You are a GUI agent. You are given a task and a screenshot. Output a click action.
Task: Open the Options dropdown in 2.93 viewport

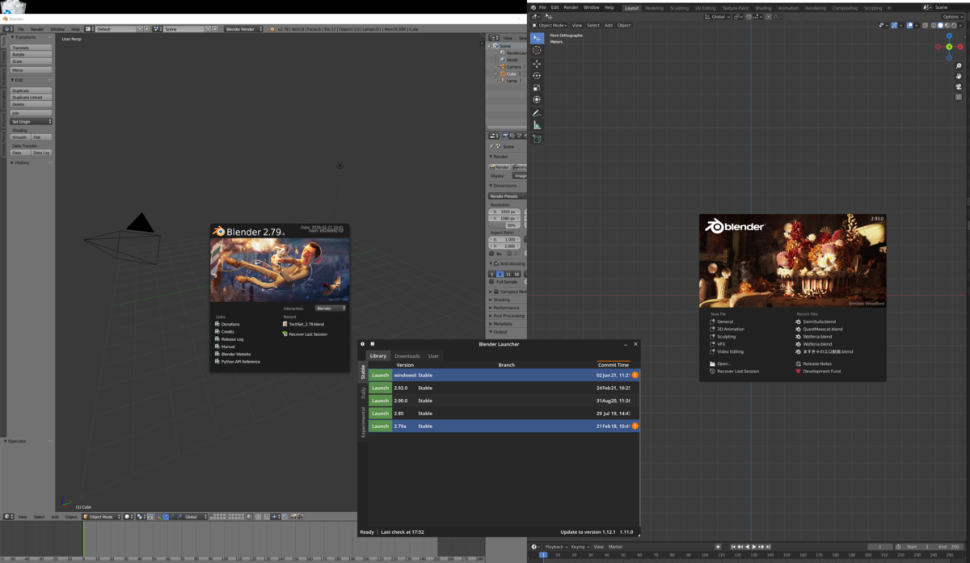pyautogui.click(x=952, y=17)
